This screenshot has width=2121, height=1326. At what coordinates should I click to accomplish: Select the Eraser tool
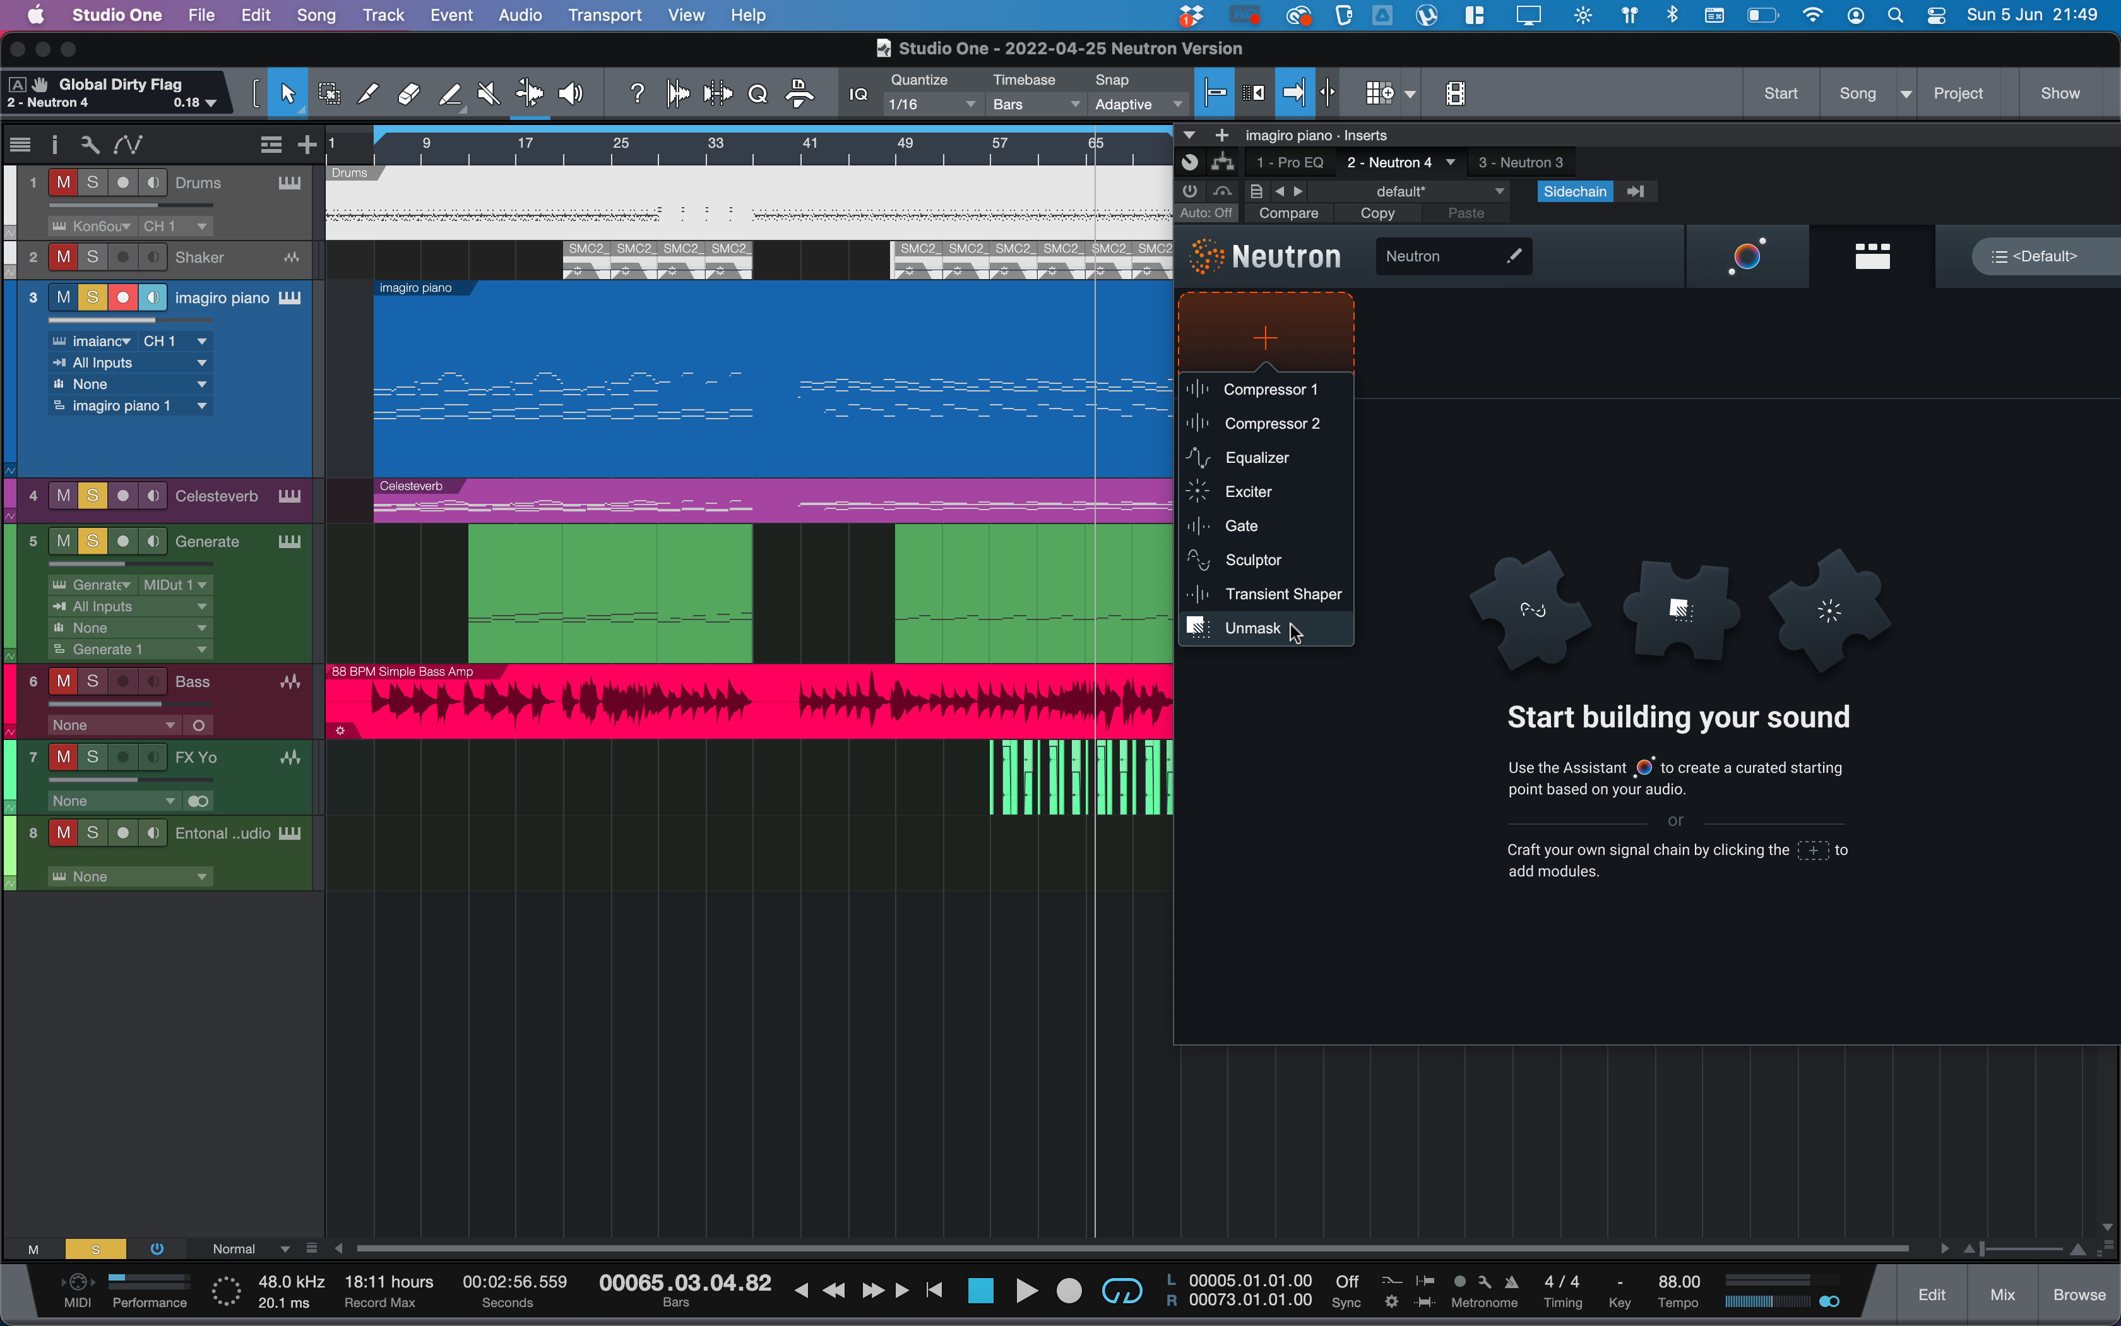point(408,93)
